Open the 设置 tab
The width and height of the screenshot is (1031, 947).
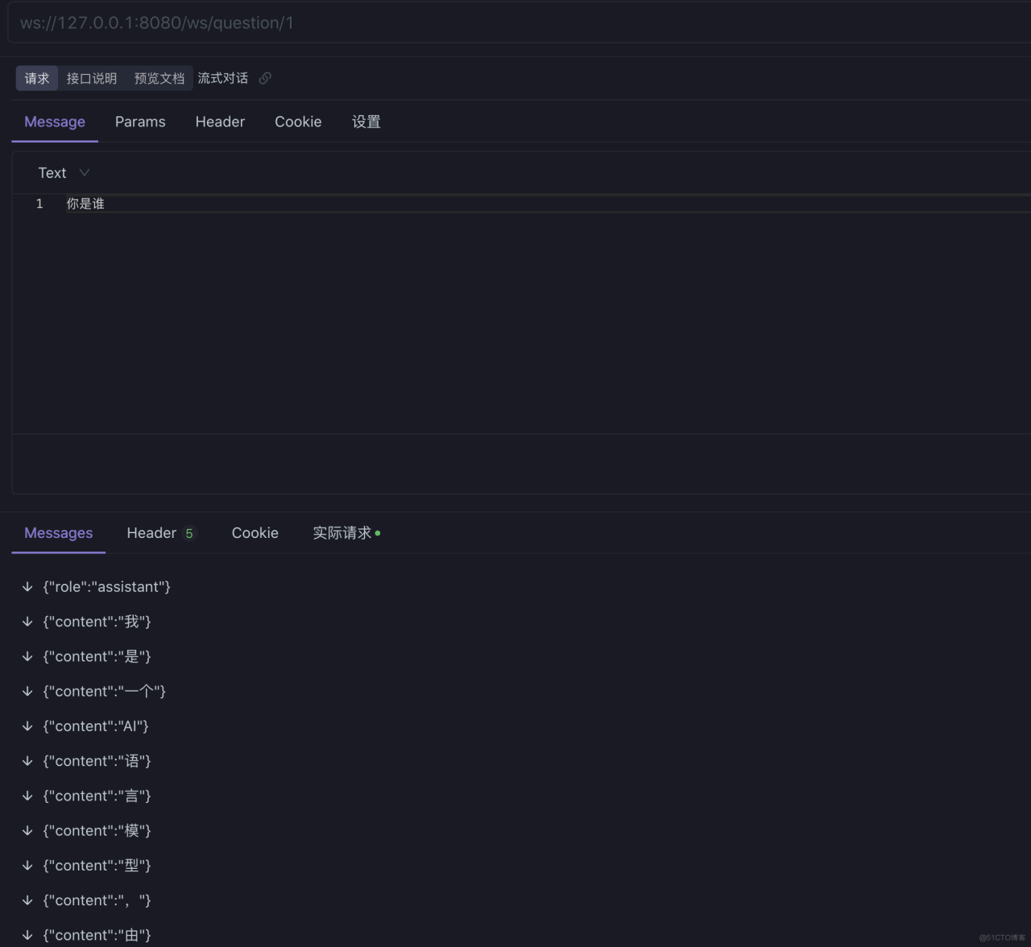366,122
